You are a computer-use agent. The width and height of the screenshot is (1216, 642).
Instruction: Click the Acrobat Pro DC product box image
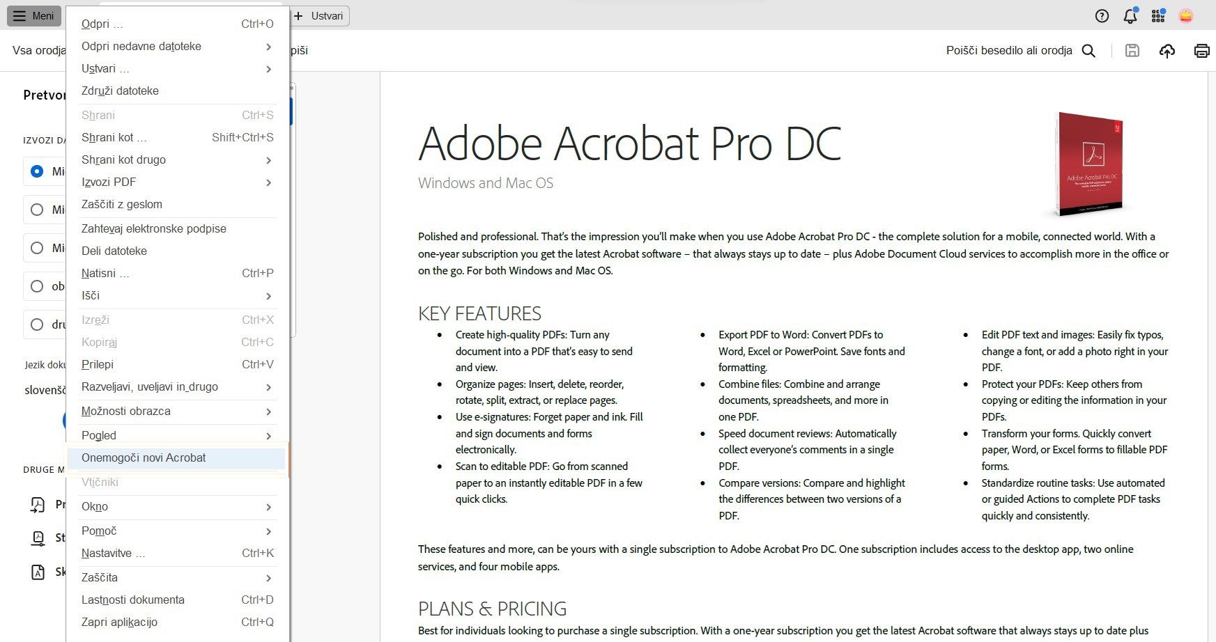[1090, 164]
